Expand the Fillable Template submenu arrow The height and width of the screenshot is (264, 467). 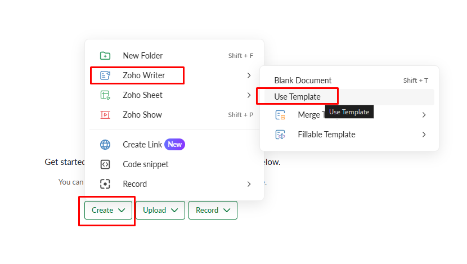[424, 135]
